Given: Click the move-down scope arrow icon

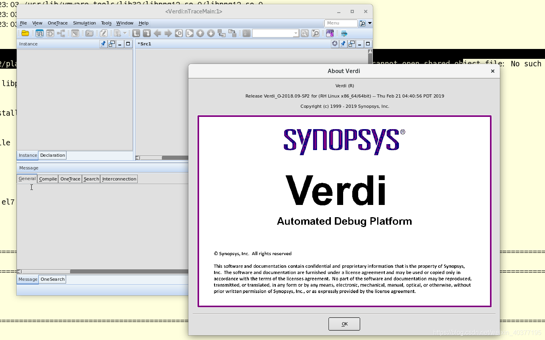Looking at the screenshot, I should coord(147,33).
